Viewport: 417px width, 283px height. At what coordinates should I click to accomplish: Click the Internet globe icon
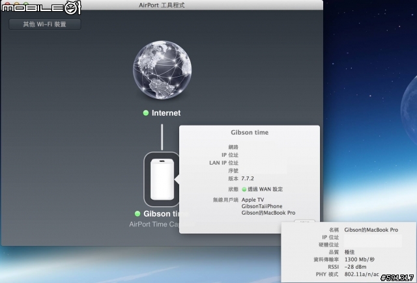pyautogui.click(x=162, y=70)
